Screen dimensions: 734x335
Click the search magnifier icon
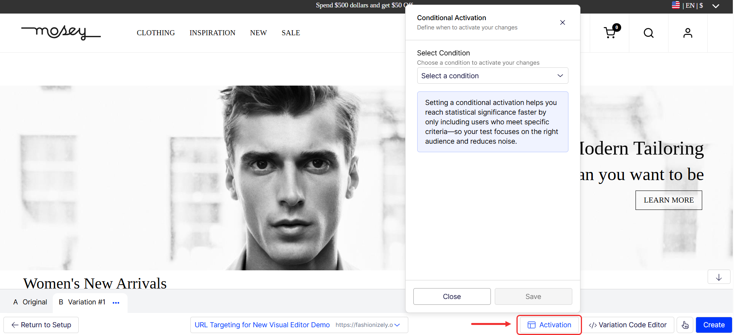pyautogui.click(x=649, y=33)
